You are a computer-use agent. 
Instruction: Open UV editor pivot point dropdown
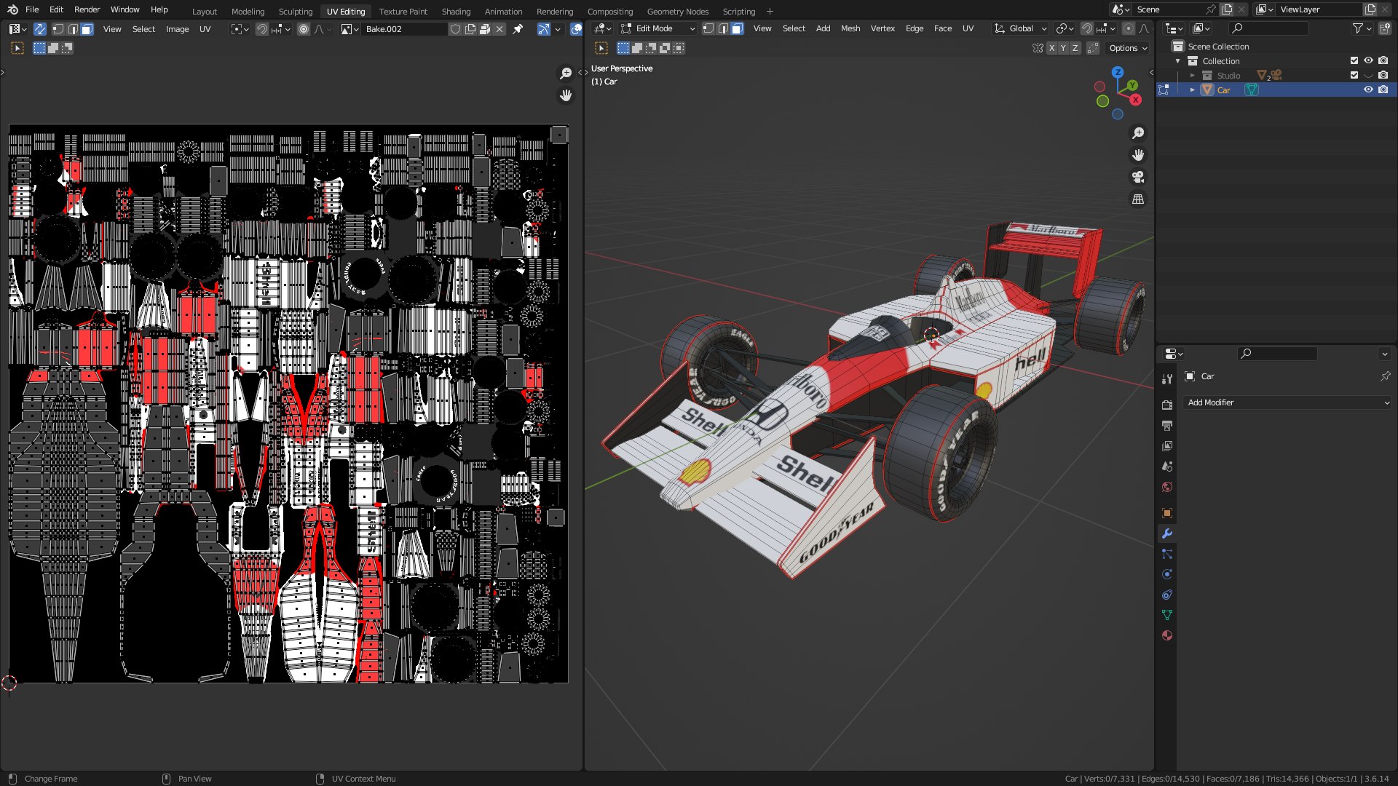click(x=240, y=29)
